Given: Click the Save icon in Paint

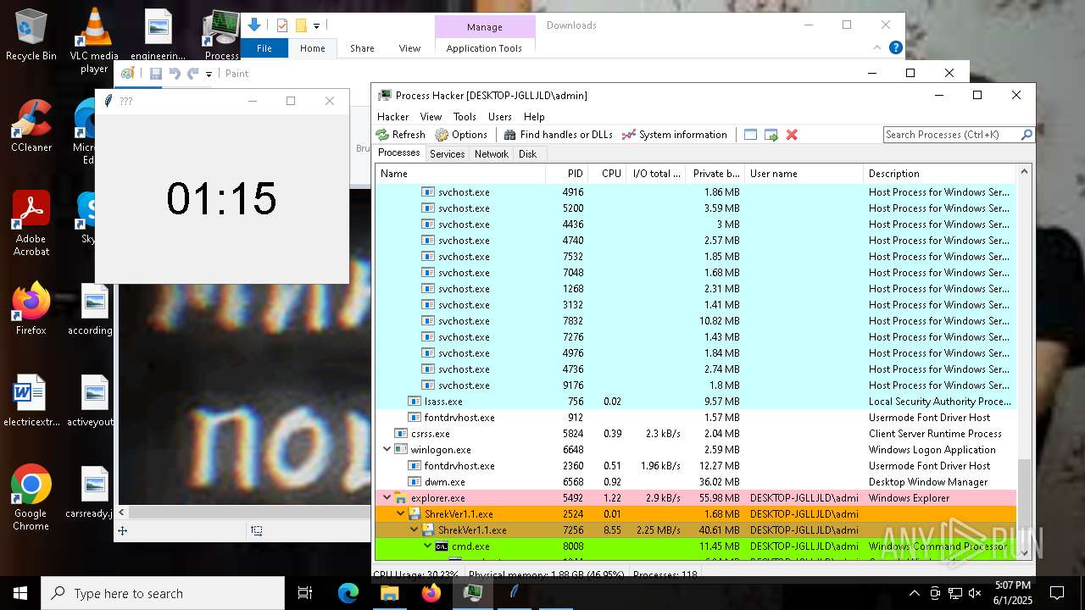Looking at the screenshot, I should (x=156, y=74).
